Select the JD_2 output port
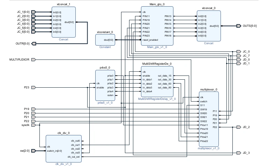The height and width of the screenshot is (167, 268). click(239, 127)
